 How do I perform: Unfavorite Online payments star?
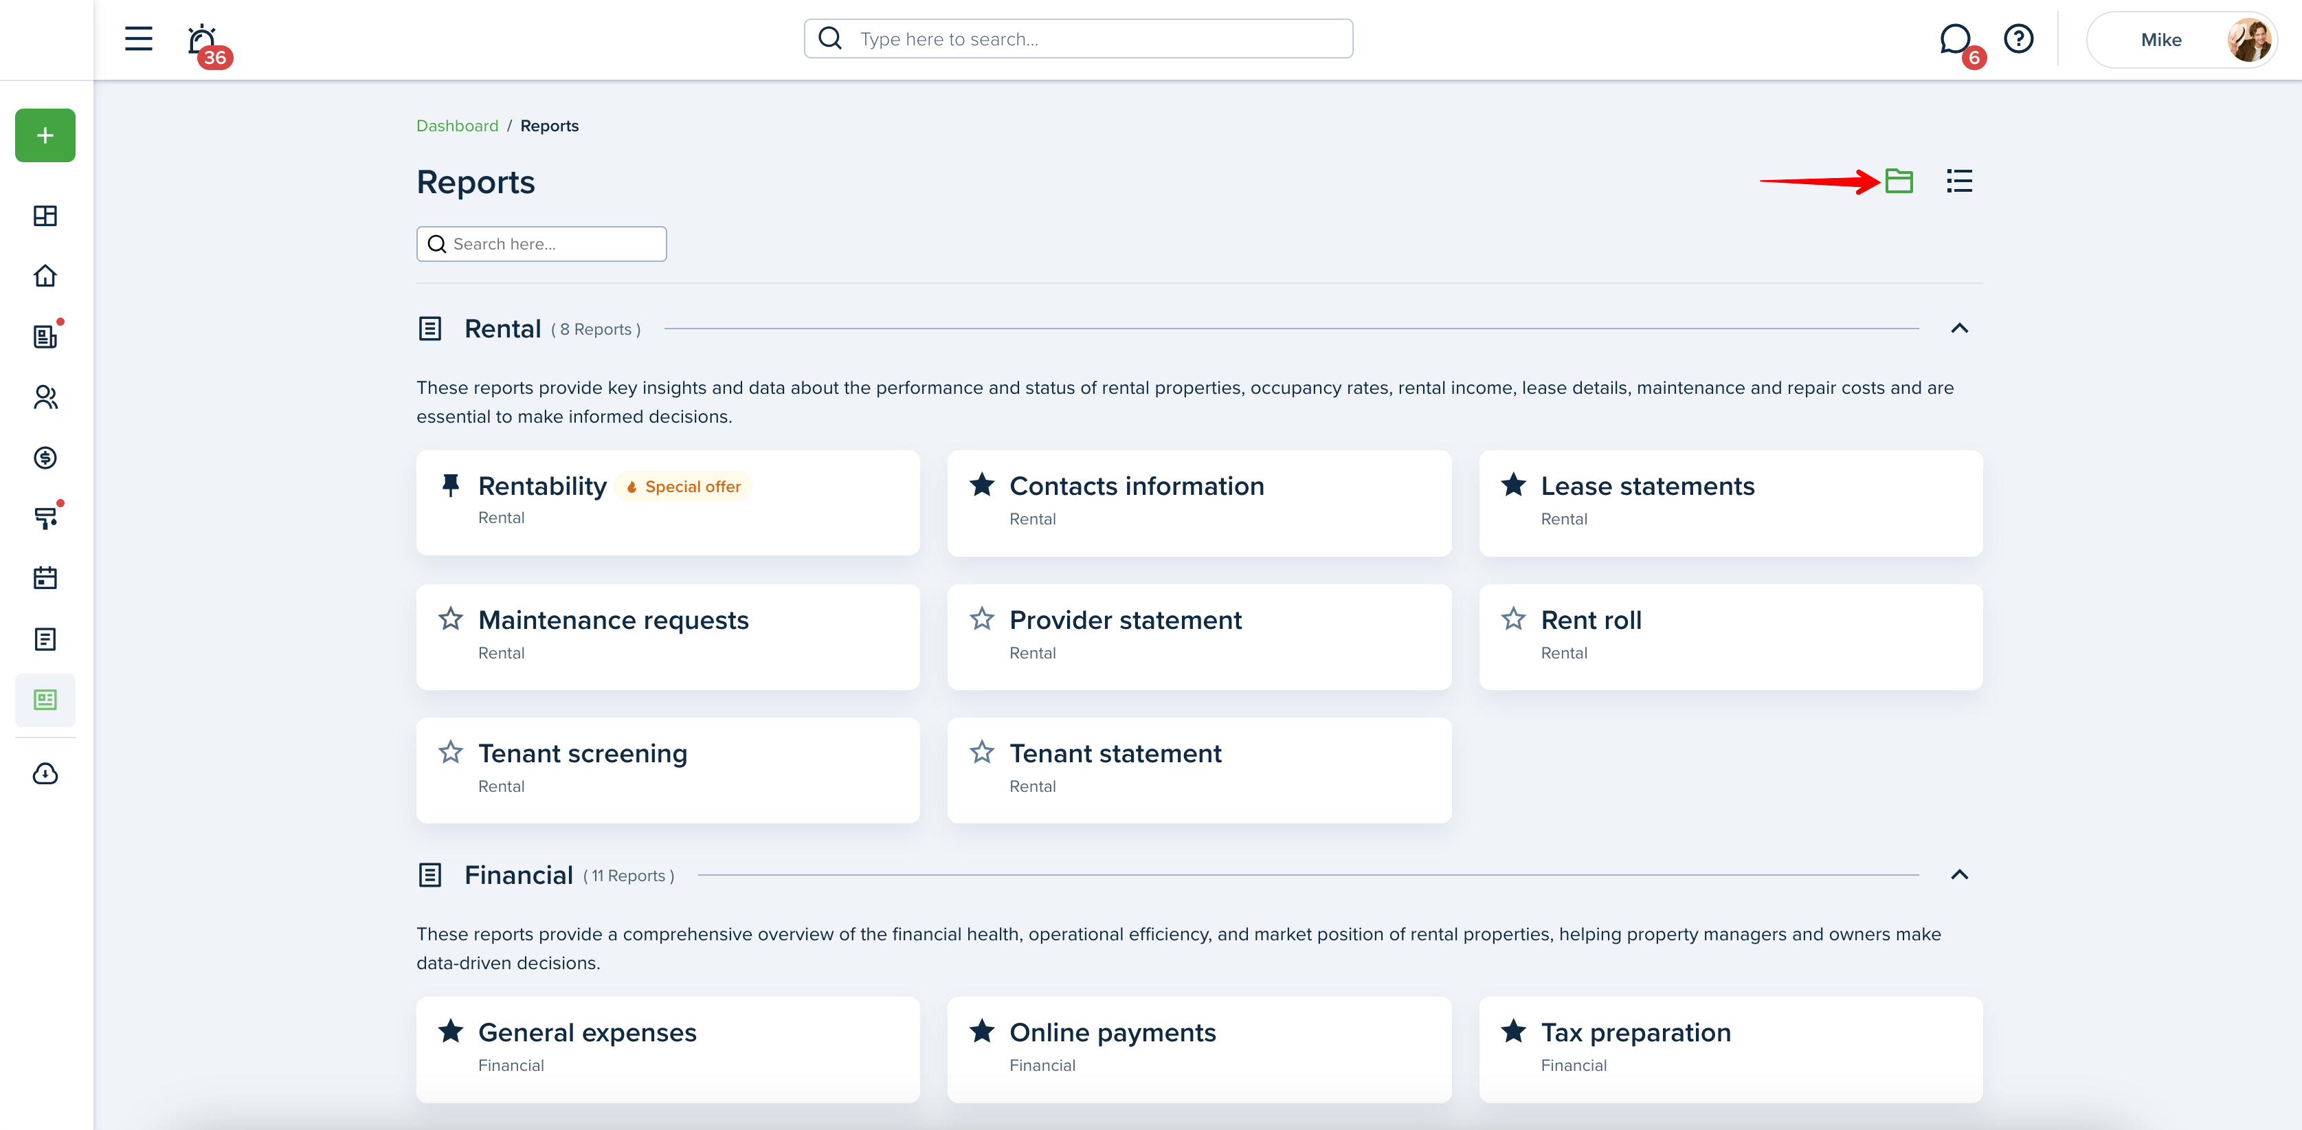tap(982, 1031)
